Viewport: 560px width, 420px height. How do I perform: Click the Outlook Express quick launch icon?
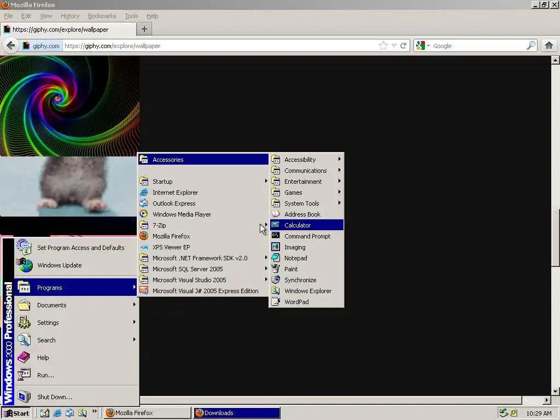[69, 413]
